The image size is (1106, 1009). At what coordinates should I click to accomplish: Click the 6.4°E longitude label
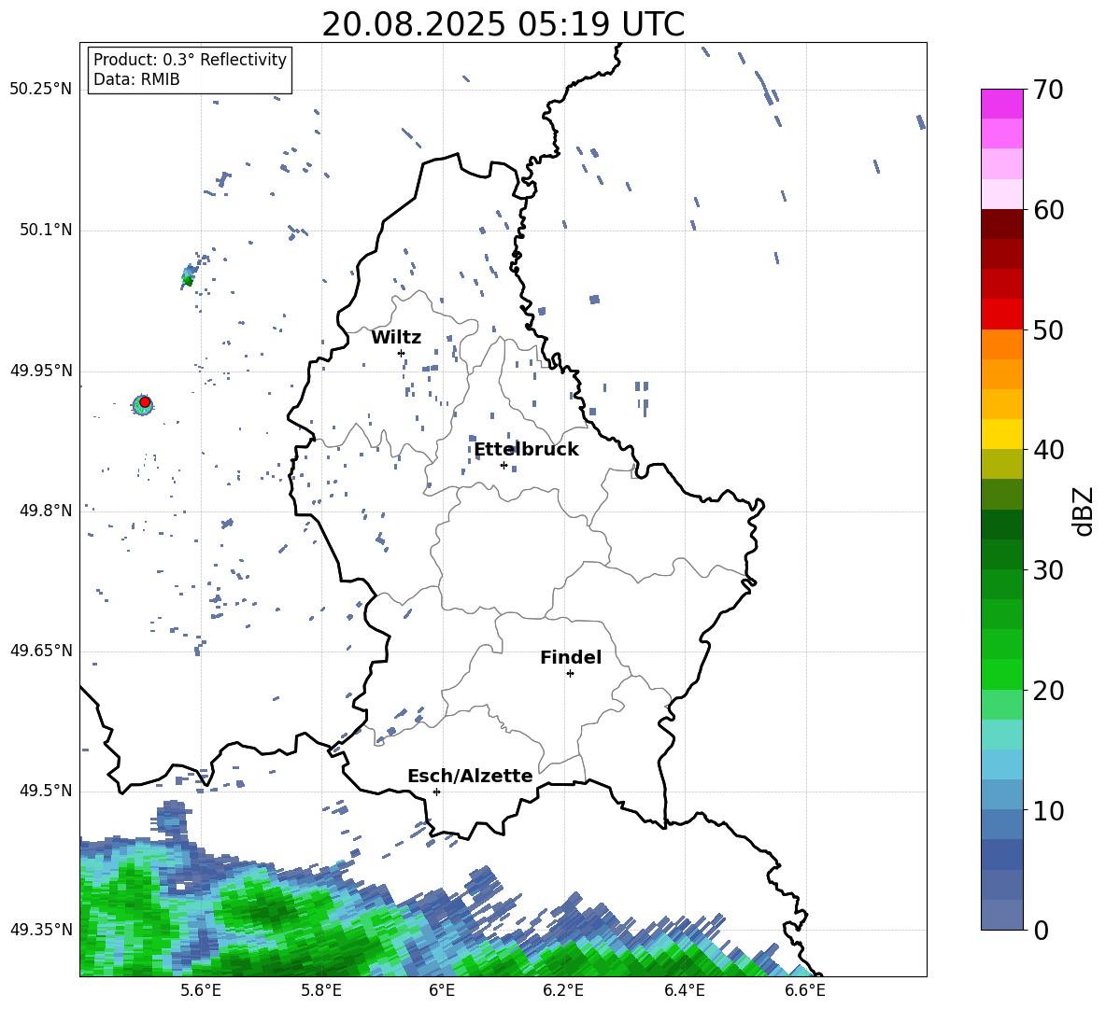(684, 990)
